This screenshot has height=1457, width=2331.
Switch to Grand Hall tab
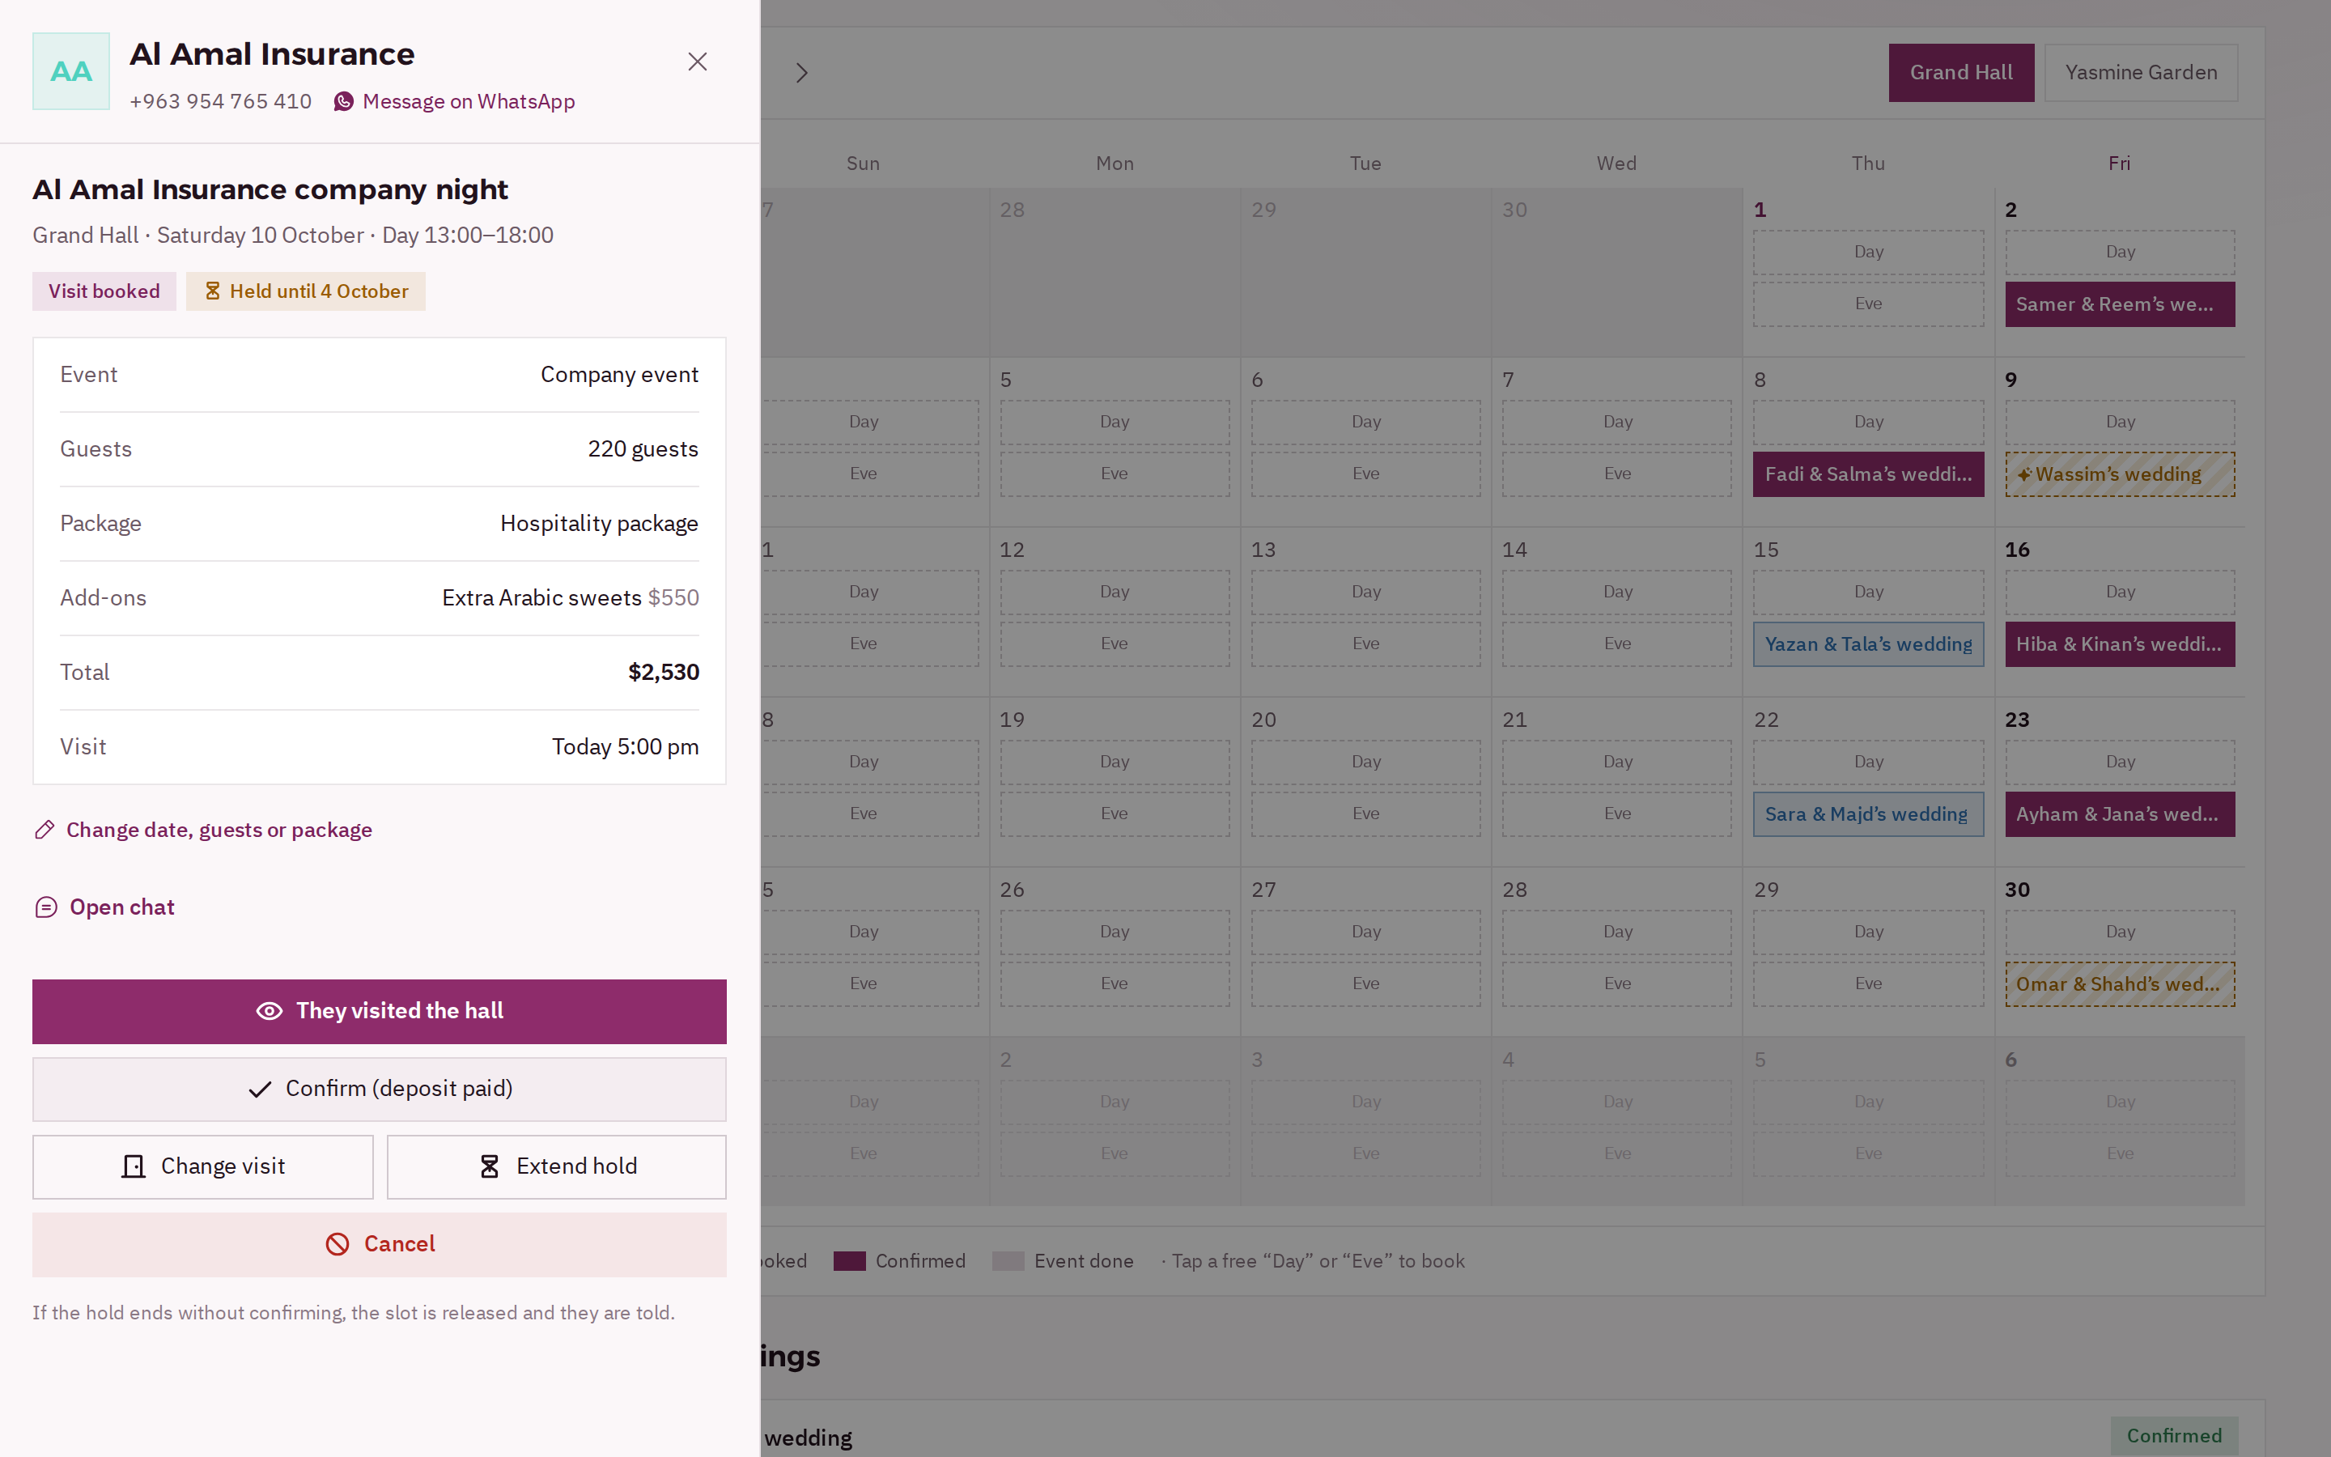[1961, 72]
